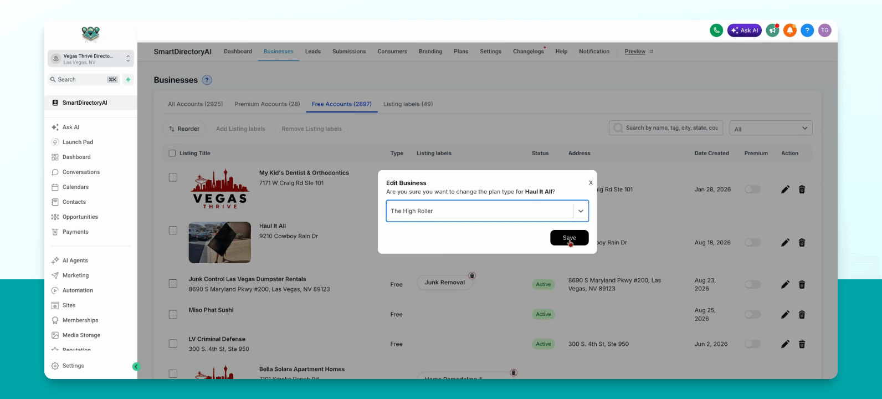
Task: Delete the My Kid's Dentist listing
Action: (802, 190)
